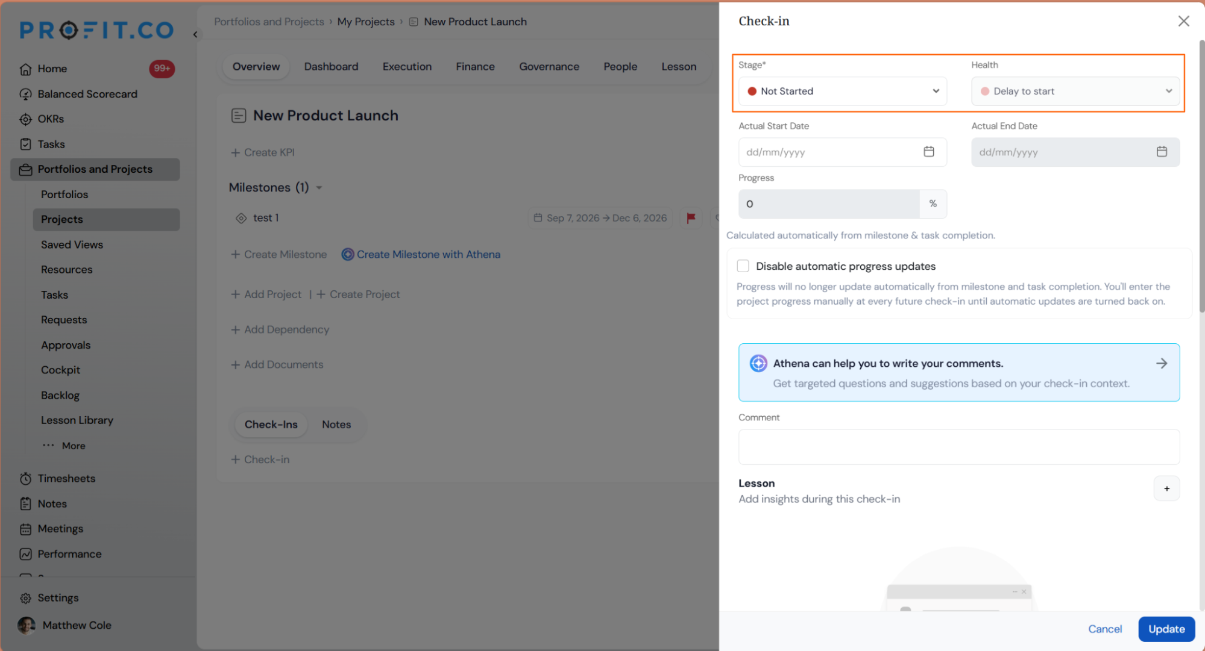The width and height of the screenshot is (1205, 651).
Task: Check Disable automatic progress updates
Action: pyautogui.click(x=743, y=266)
